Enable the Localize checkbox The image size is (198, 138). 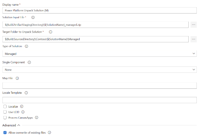coord(5,107)
